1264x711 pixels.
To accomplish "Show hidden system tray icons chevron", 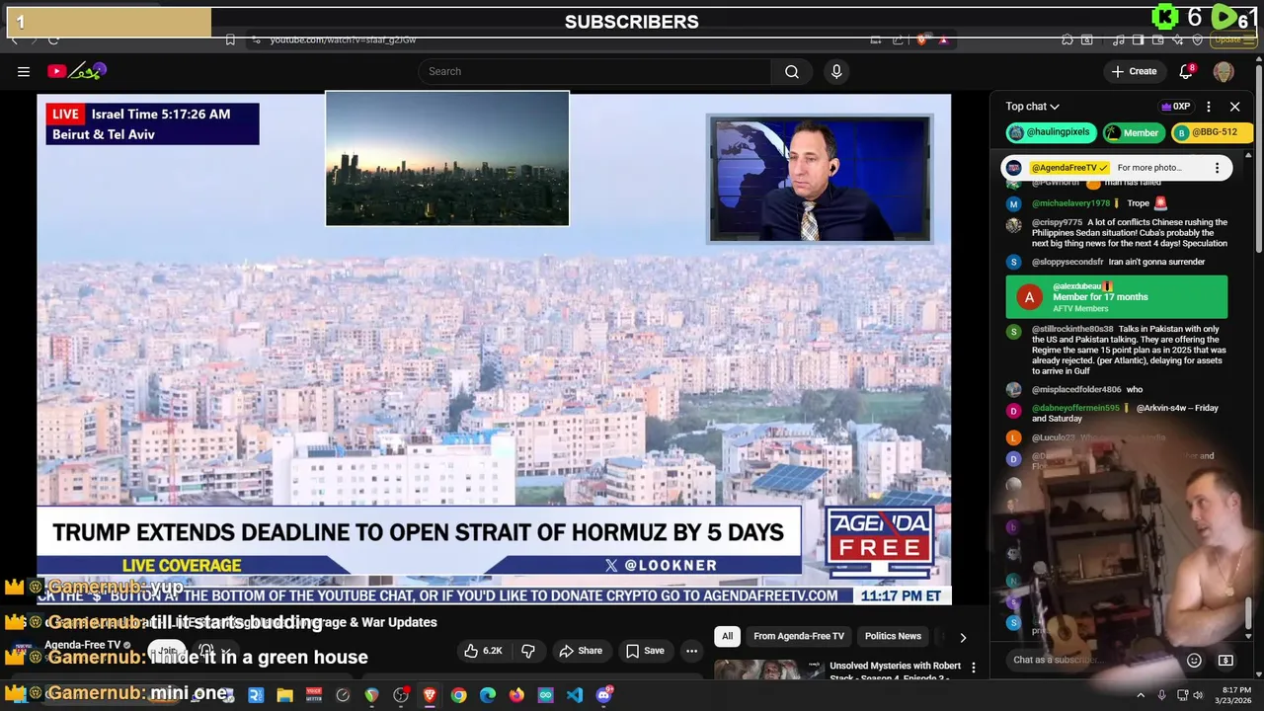I will (1141, 695).
